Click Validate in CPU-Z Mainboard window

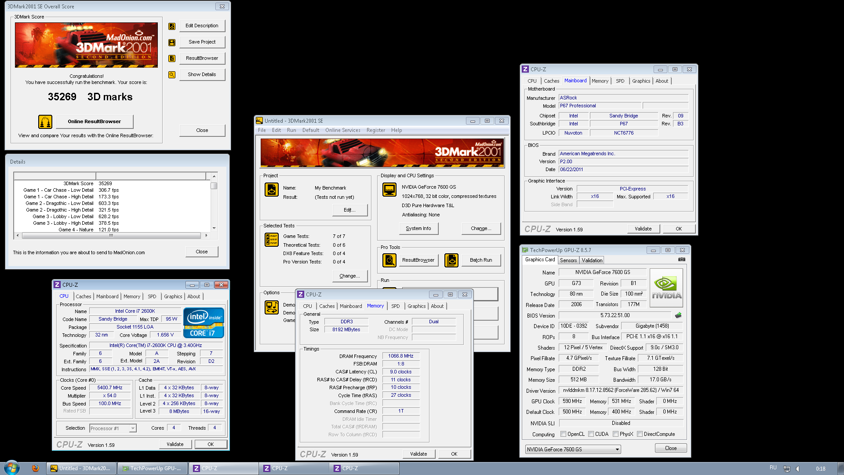tap(643, 229)
